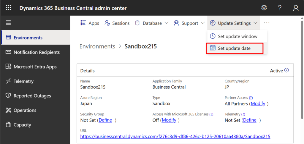Image resolution: width=304 pixels, height=144 pixels.
Task: Open Sessions from the toolbar
Action: (117, 23)
